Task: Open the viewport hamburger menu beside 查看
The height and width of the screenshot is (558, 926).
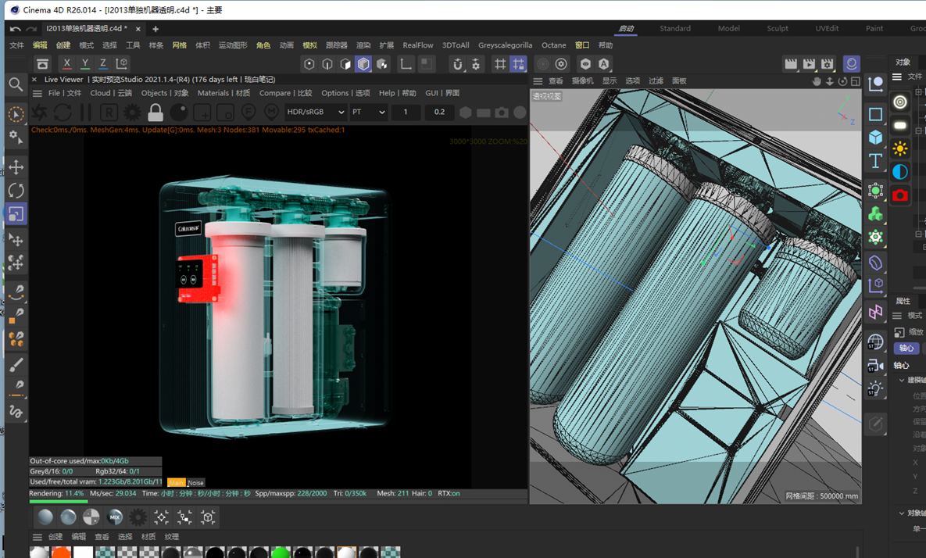Action: (x=538, y=81)
